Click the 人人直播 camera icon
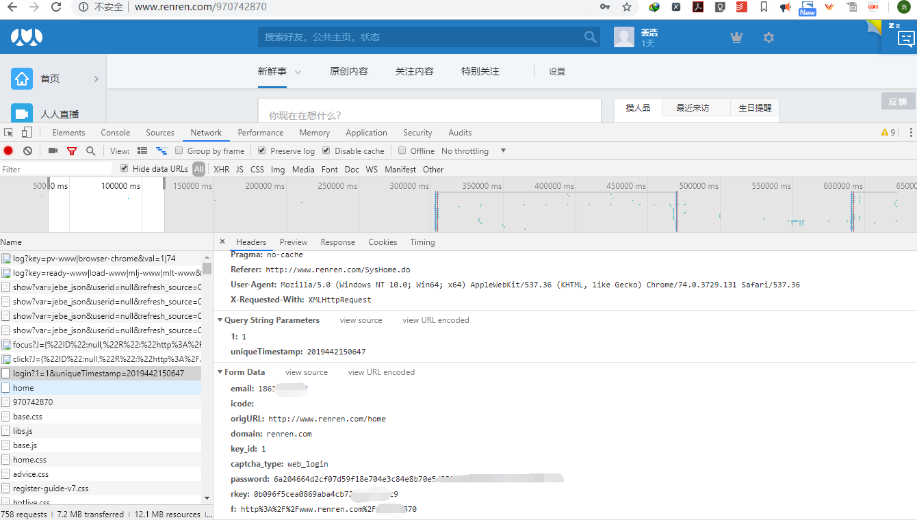This screenshot has height=520, width=917. coord(22,114)
